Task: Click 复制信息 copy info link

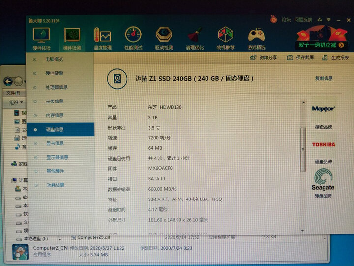Action: pyautogui.click(x=324, y=78)
